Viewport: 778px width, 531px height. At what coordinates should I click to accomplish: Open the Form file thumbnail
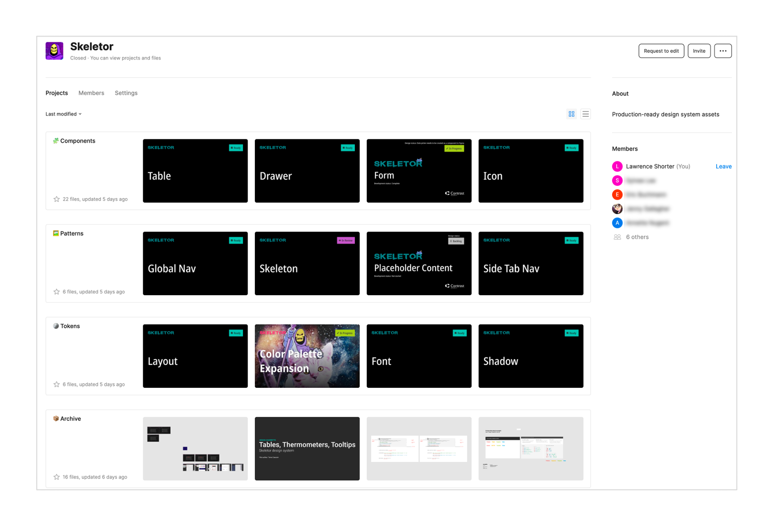coord(419,171)
